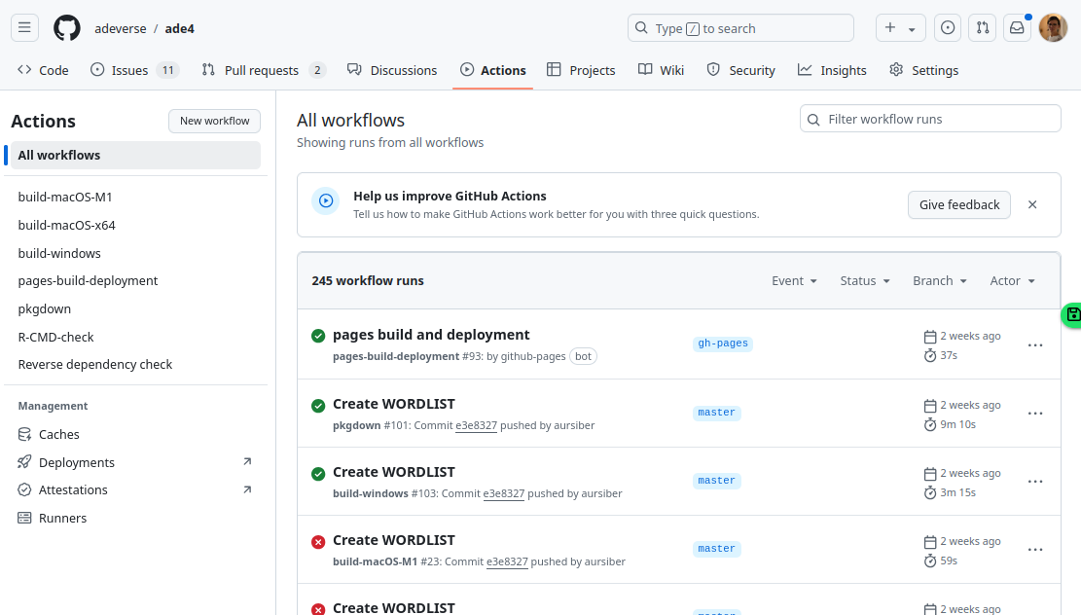This screenshot has height=615, width=1081.
Task: Click the New workflow button
Action: pos(214,121)
